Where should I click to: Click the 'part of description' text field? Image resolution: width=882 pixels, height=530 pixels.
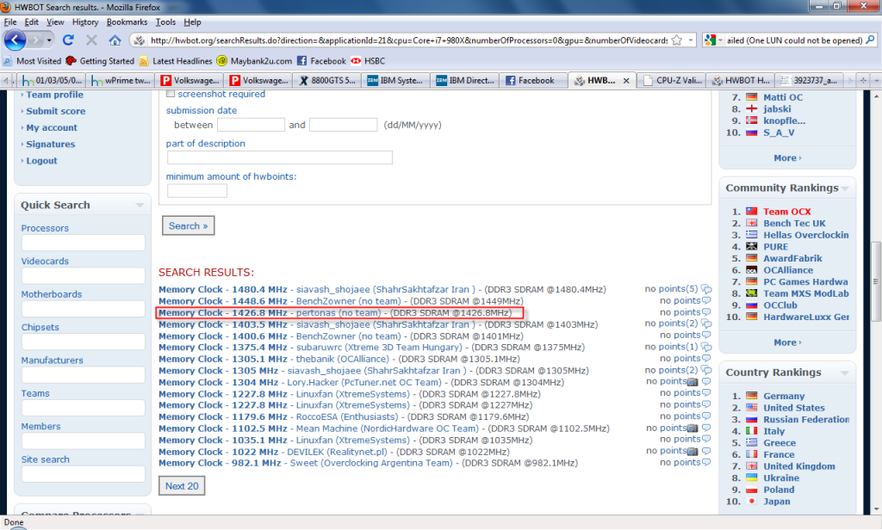pos(280,157)
